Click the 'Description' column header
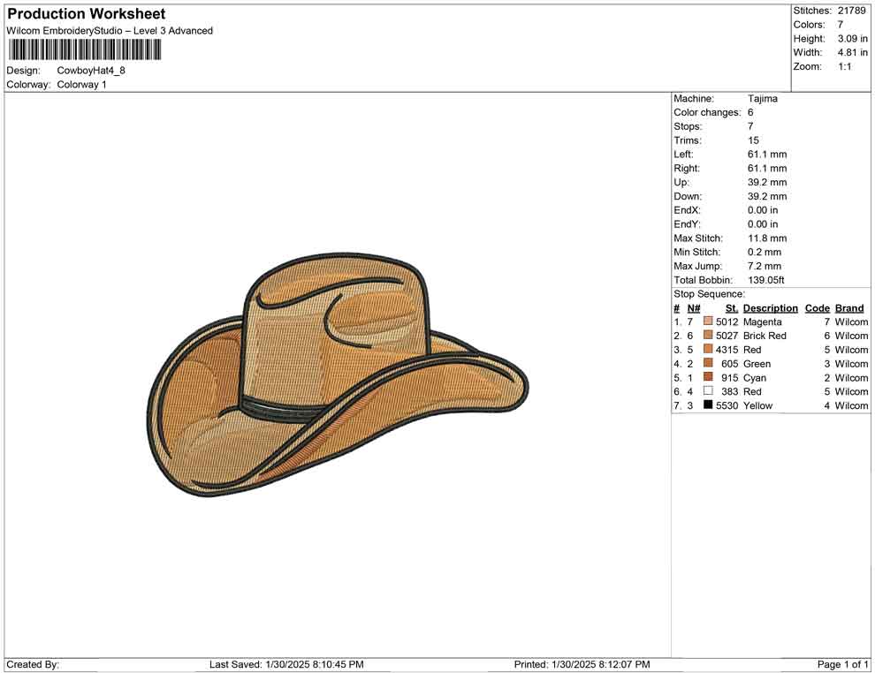This screenshot has width=875, height=673. click(x=770, y=308)
